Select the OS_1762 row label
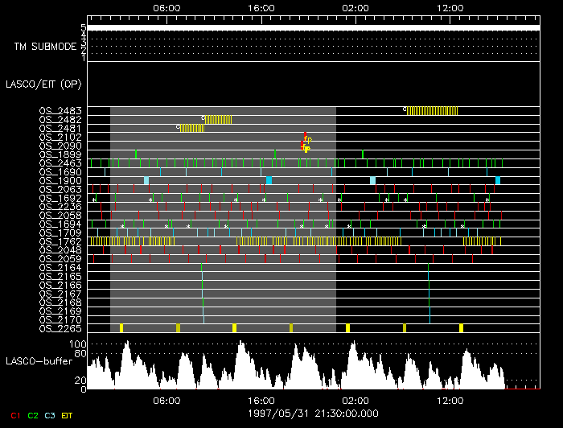This screenshot has height=428, width=563. click(x=60, y=241)
